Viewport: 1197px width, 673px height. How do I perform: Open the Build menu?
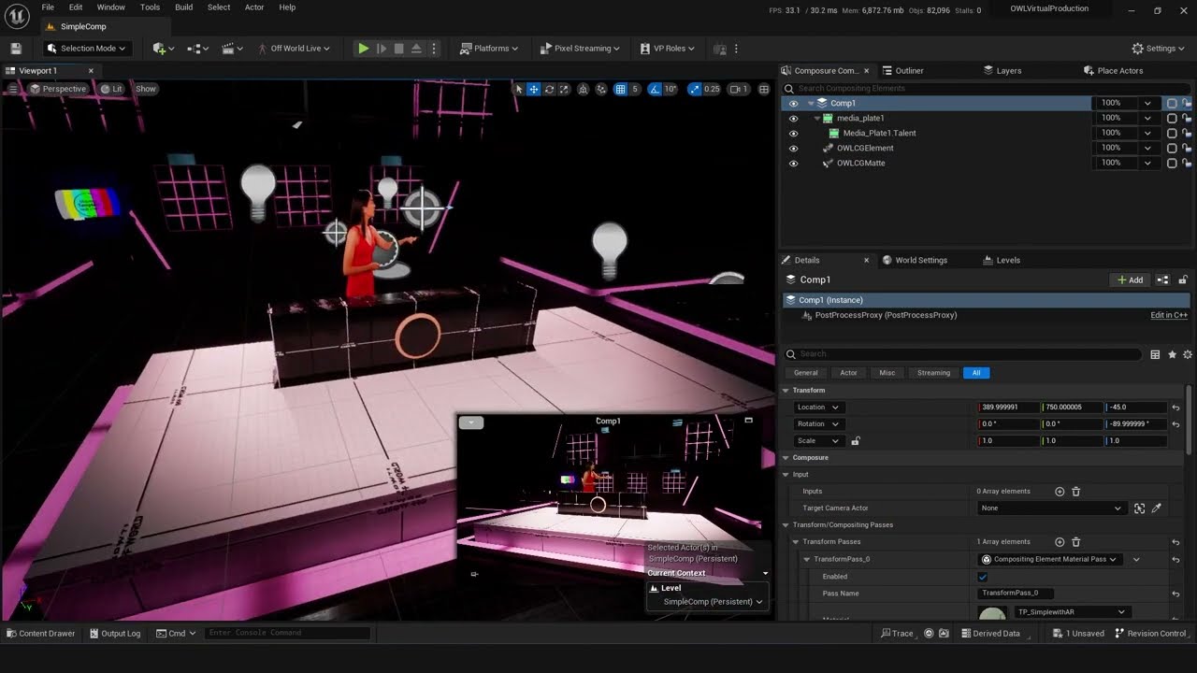[183, 7]
